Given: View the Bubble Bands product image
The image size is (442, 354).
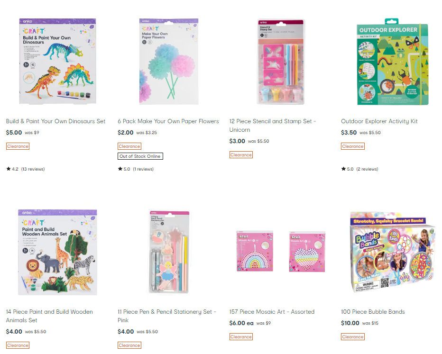Looking at the screenshot, I should coord(393,252).
